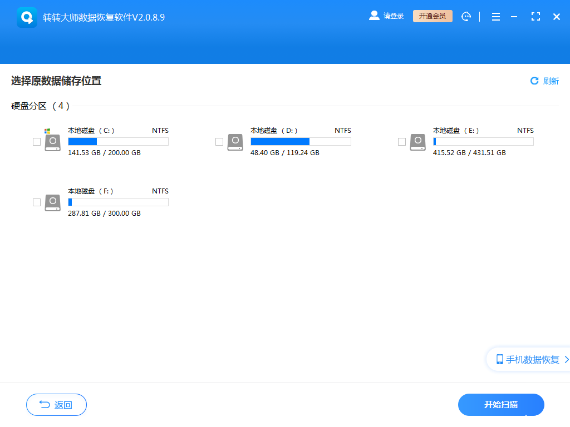Click the 开通会员 membership badge
The height and width of the screenshot is (427, 570).
pos(433,16)
